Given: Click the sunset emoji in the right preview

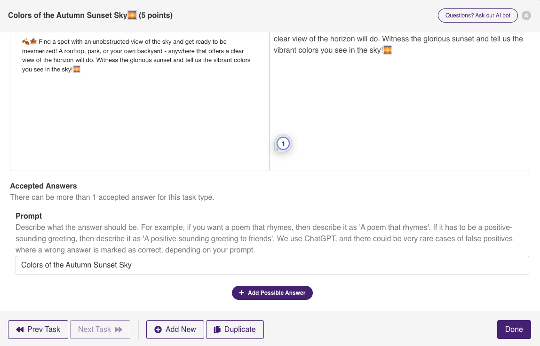Looking at the screenshot, I should click(x=387, y=50).
